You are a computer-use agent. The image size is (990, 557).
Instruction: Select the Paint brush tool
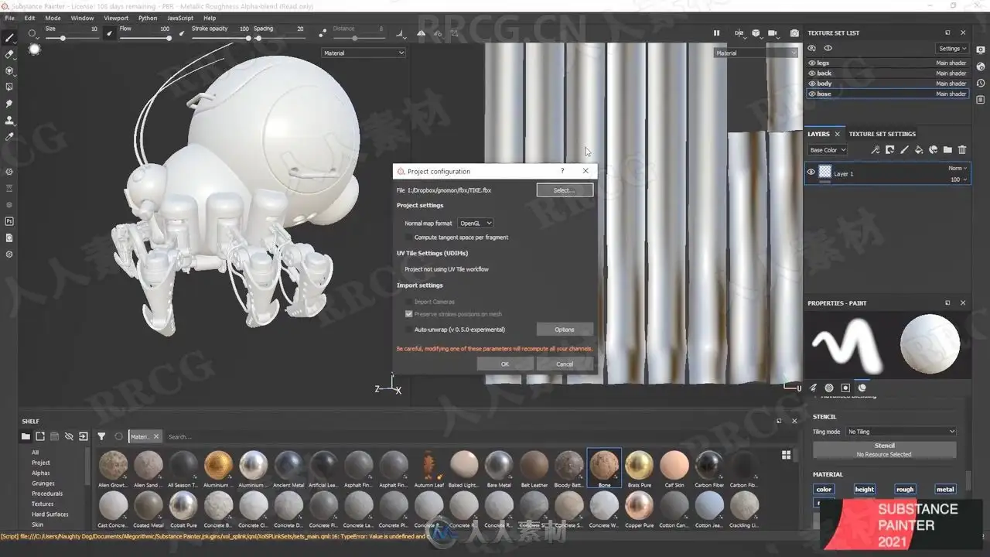(9, 38)
